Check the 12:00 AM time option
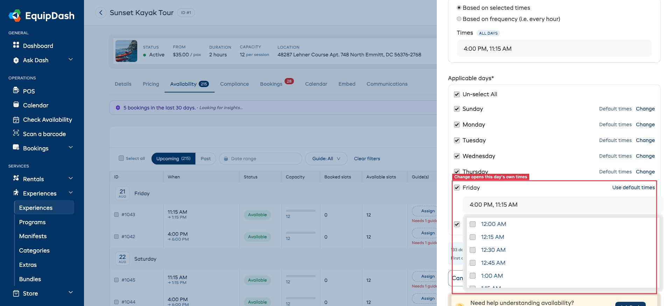This screenshot has width=672, height=306. [x=472, y=224]
